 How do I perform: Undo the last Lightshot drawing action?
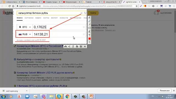tap(89, 42)
